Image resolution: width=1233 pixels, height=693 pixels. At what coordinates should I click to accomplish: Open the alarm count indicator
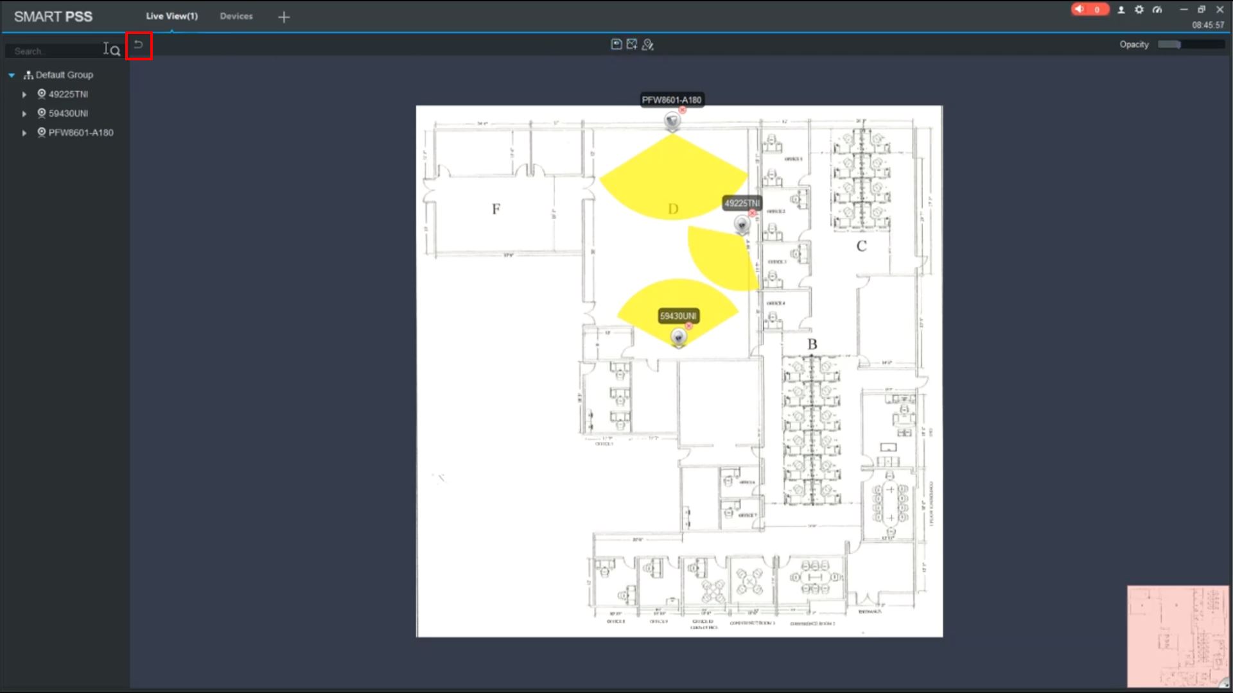[x=1090, y=10]
